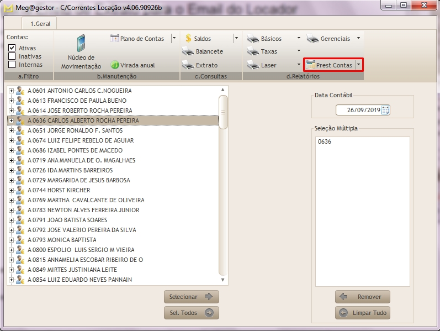Click the Gerenciais reports printer icon

312,39
